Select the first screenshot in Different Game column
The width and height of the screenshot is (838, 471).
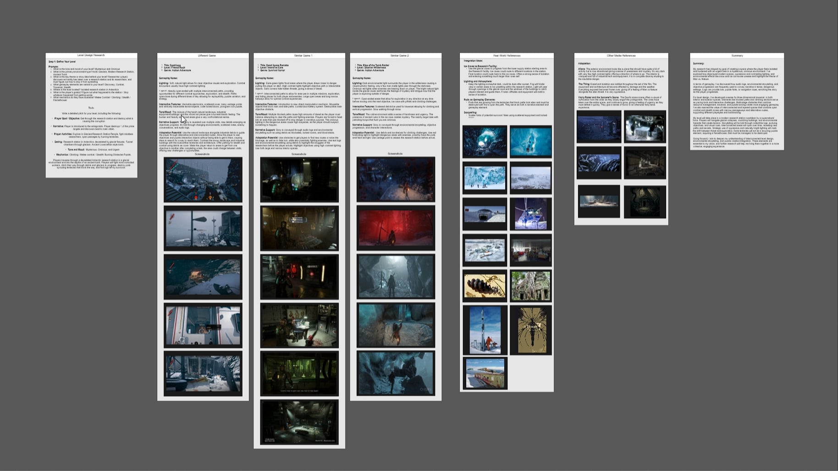pyautogui.click(x=203, y=180)
